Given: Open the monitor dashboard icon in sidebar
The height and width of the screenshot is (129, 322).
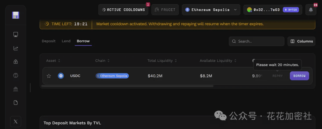Looking at the screenshot, I should click(16, 35).
